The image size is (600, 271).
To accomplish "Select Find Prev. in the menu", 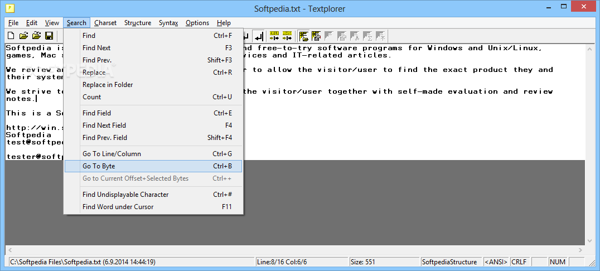I will click(153, 60).
